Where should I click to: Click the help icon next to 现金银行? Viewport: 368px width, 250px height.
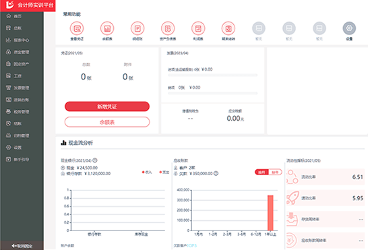95,160
